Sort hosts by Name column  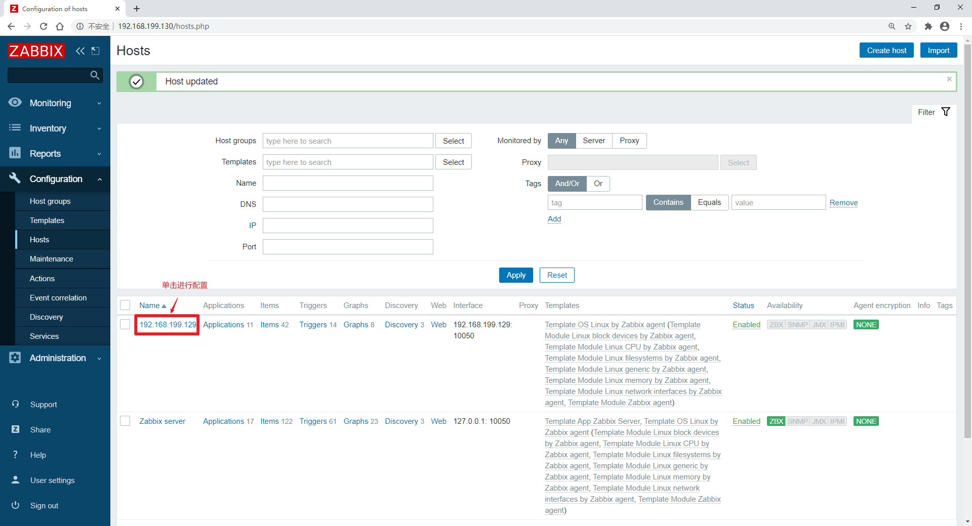153,305
